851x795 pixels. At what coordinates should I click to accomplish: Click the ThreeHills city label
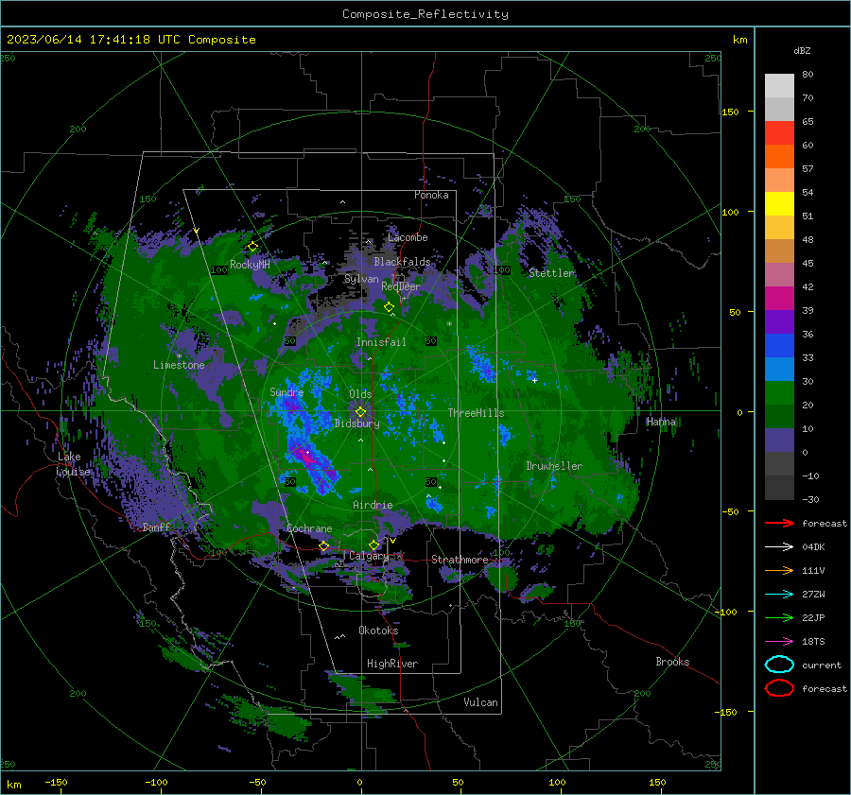pos(476,413)
